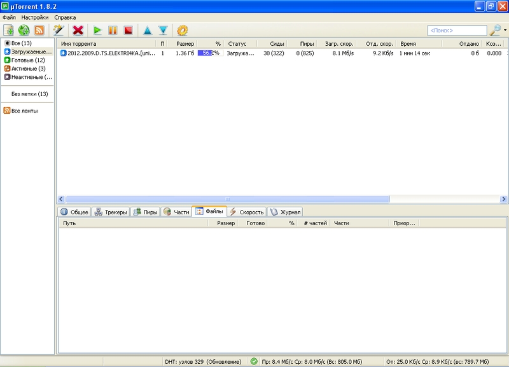This screenshot has width=509, height=367.
Task: Sort by Статус column header
Action: [241, 43]
